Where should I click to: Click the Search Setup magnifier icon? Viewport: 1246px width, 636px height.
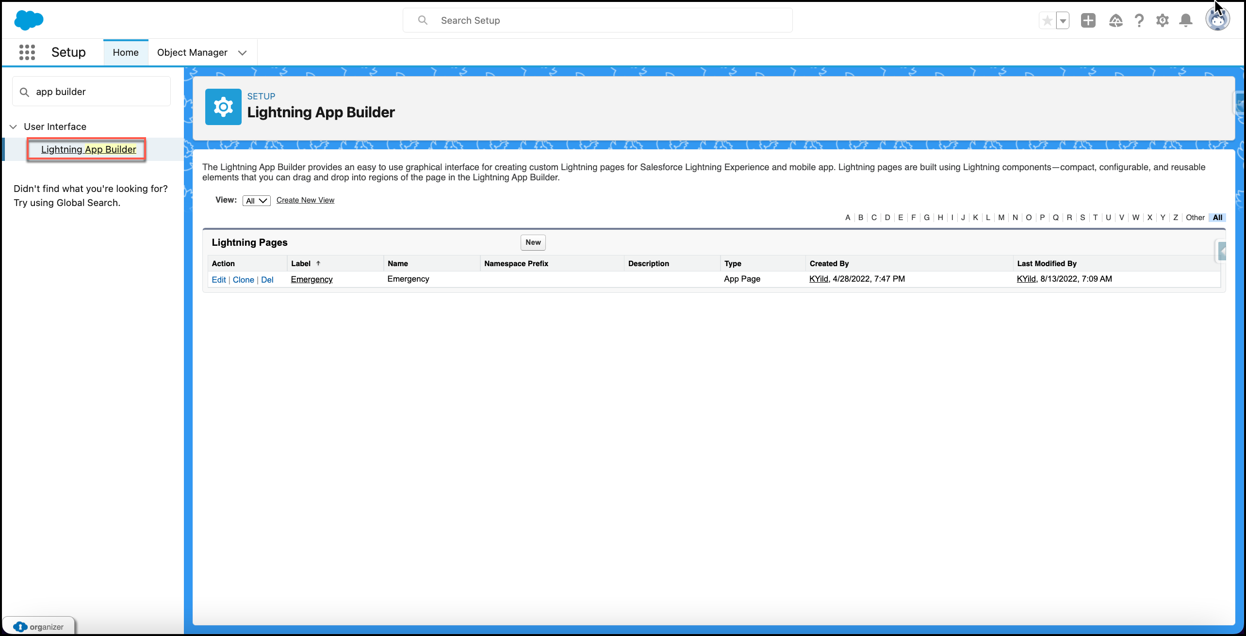(423, 20)
